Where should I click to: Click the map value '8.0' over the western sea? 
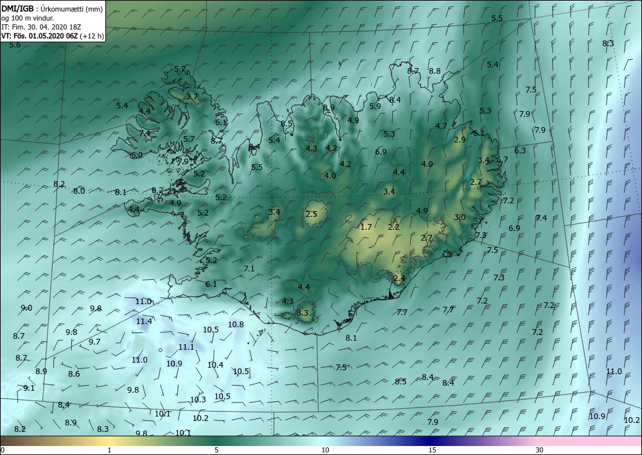coord(79,191)
